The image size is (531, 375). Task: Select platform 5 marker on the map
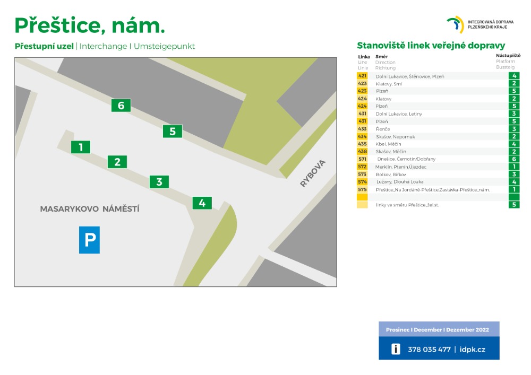coord(173,131)
